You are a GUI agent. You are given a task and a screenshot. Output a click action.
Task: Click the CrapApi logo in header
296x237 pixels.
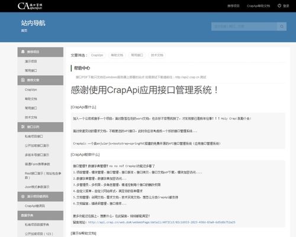coord(30,6)
